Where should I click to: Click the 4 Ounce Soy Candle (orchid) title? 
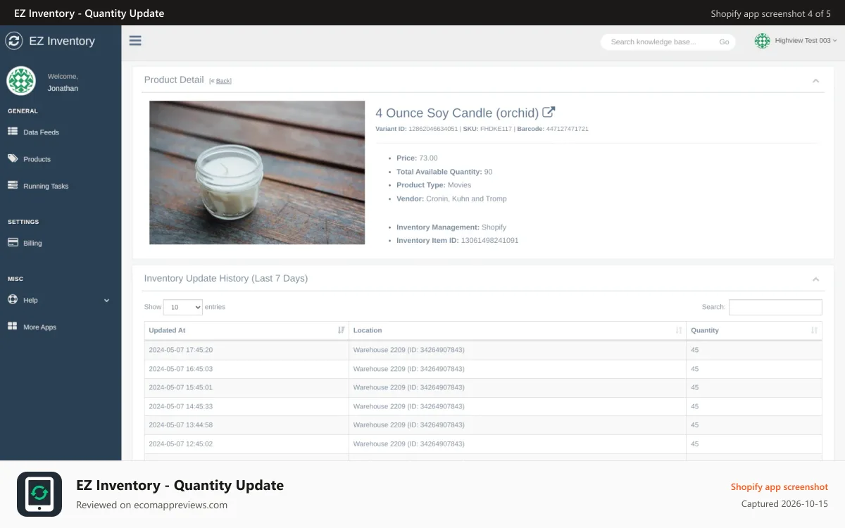click(x=457, y=113)
